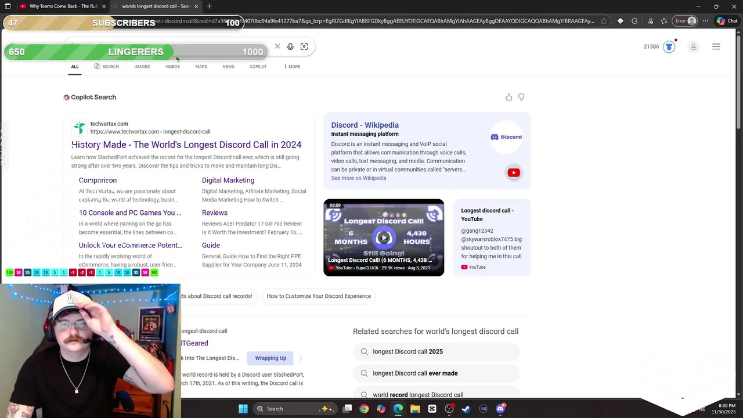Viewport: 743px width, 418px height.
Task: Open Microsoft Rewards medal icon
Action: pyautogui.click(x=669, y=46)
